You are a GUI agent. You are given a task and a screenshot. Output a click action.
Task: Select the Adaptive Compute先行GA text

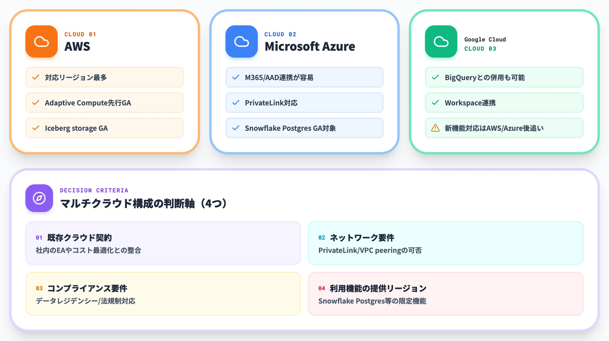pyautogui.click(x=88, y=103)
